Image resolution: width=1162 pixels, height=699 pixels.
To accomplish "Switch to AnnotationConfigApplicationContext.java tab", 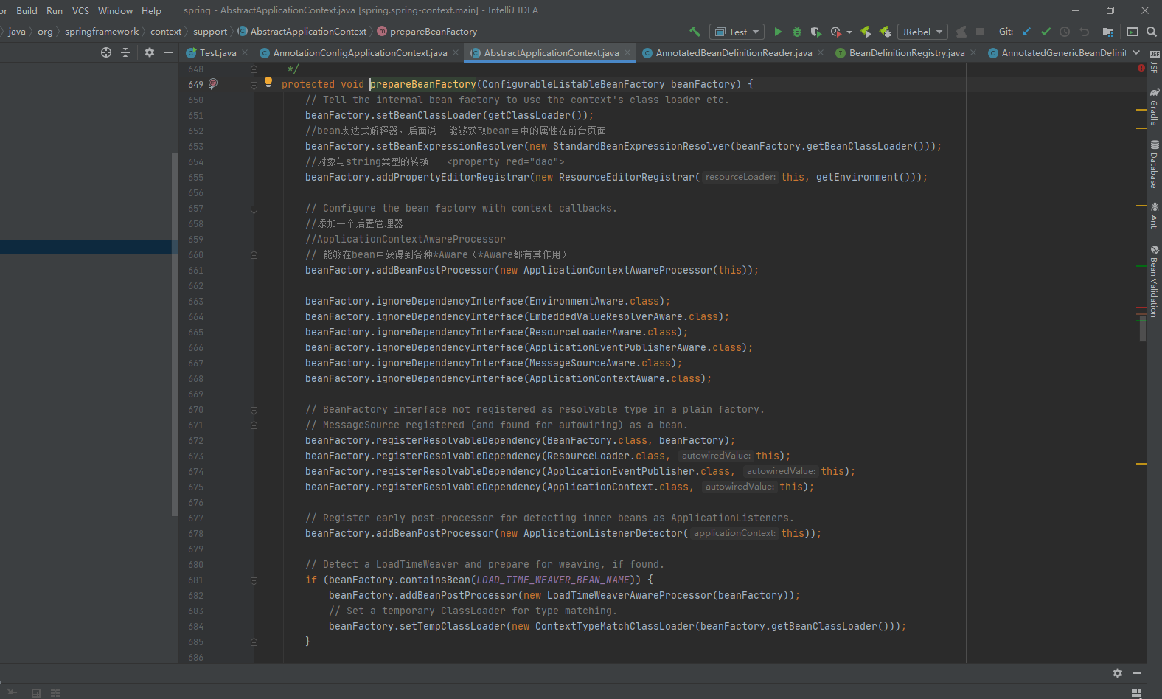I will click(360, 52).
